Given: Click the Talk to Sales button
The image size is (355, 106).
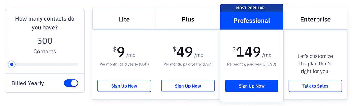Looking at the screenshot, I should [x=315, y=86].
